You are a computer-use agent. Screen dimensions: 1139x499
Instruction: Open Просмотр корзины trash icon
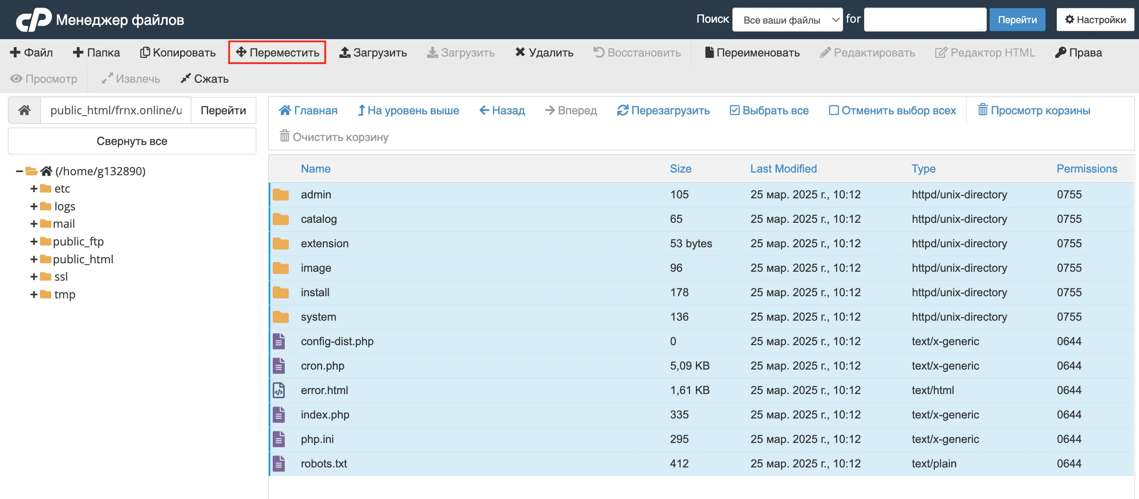[983, 109]
